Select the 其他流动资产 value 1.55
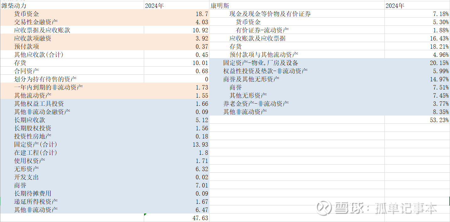Image resolution: width=450 pixels, height=222 pixels. tap(176, 95)
